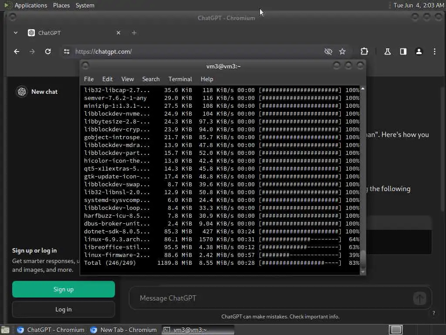Switch to vm3@vm3 terminal taskbar item
This screenshot has height=335, width=446.
point(198,330)
